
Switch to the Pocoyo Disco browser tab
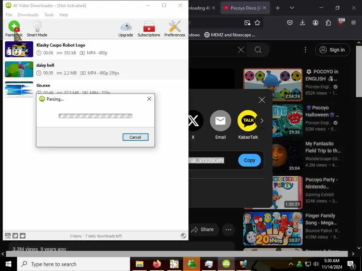click(x=245, y=8)
